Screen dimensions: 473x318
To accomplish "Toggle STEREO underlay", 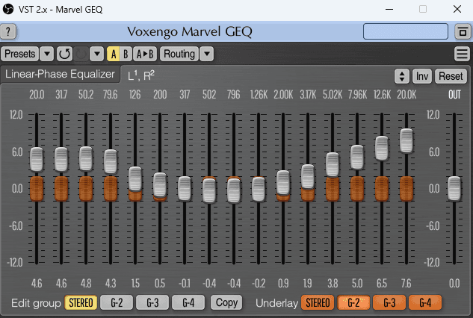I will pos(318,302).
